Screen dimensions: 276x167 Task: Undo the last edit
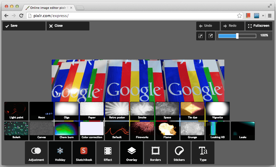tap(208, 26)
